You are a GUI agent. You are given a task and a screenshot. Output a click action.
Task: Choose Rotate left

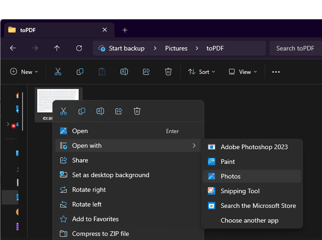click(128, 204)
